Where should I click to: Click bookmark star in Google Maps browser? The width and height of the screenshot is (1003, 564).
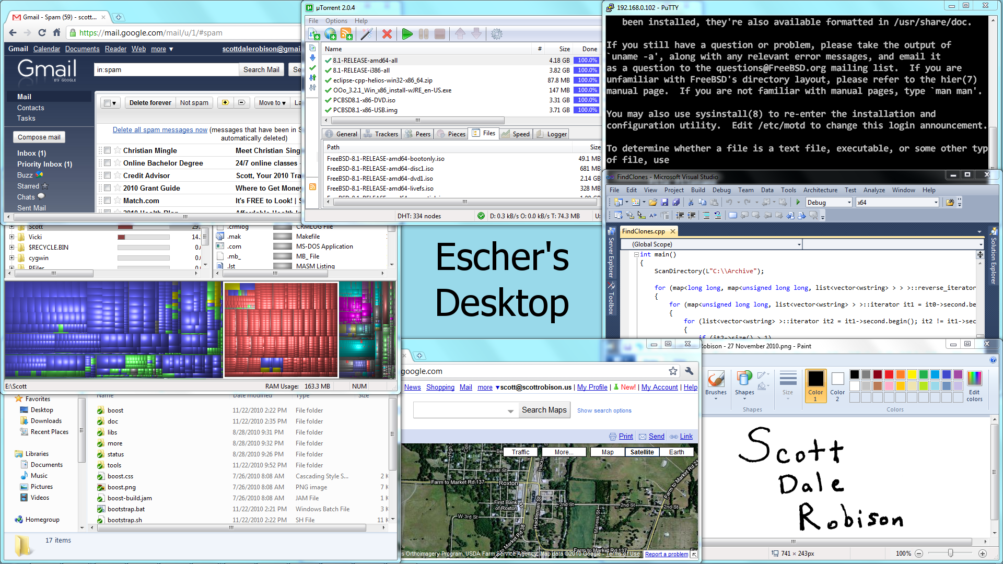tap(673, 371)
